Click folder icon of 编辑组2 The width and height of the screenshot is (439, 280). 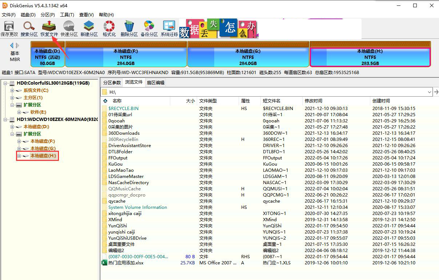tap(104, 251)
